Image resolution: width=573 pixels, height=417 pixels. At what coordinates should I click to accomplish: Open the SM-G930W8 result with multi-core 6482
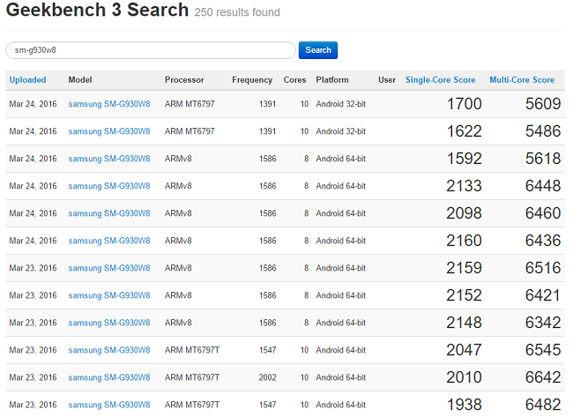point(109,405)
